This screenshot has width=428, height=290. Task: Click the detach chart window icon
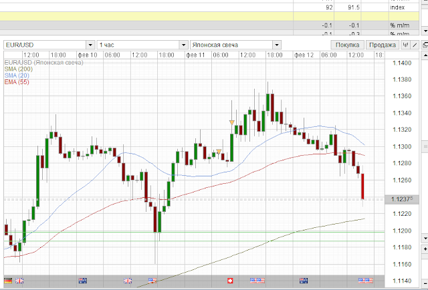pyautogui.click(x=425, y=45)
